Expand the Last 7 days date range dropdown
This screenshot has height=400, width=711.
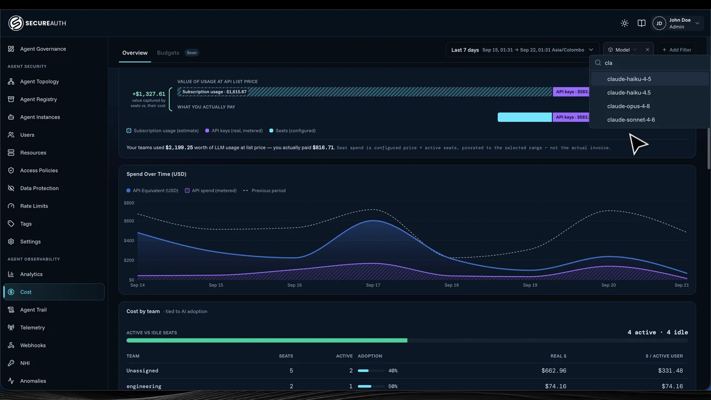523,50
